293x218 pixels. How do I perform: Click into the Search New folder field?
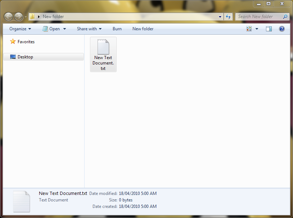tap(259, 17)
